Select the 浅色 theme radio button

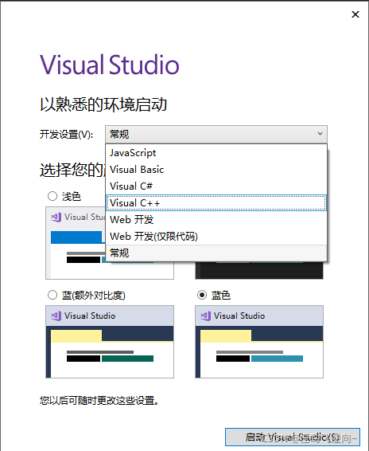tap(52, 196)
